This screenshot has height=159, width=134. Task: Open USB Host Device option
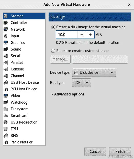[x=24, y=82]
